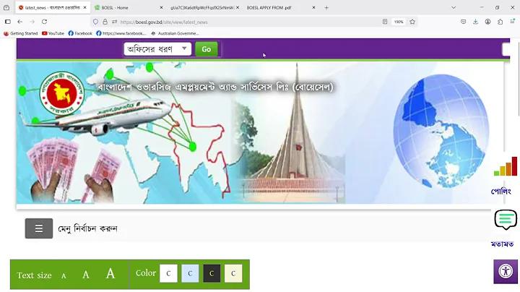The width and height of the screenshot is (520, 292).
Task: Open the list all tabs chevron
Action: (x=454, y=7)
